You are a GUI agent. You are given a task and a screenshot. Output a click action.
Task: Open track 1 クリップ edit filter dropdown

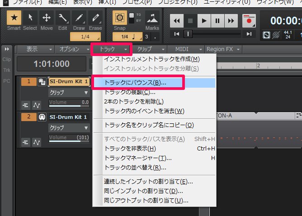point(69,93)
